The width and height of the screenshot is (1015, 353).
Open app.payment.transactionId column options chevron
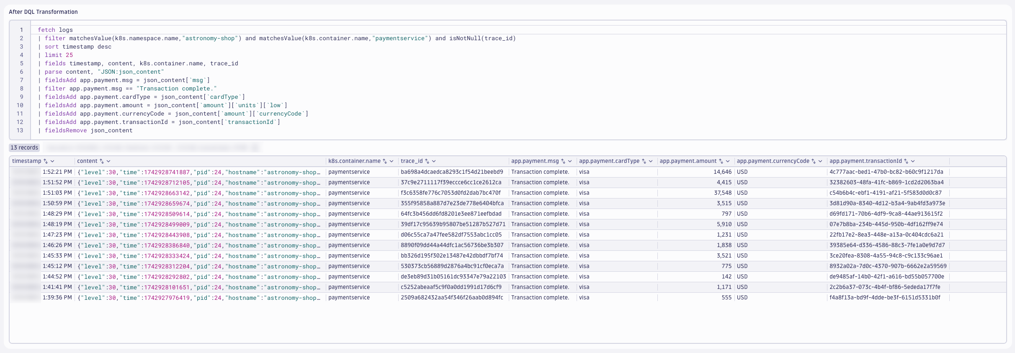[913, 161]
